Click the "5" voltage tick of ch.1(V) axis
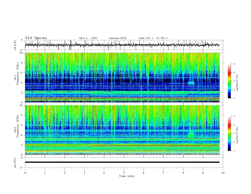The width and height of the screenshot is (251, 194). click(22, 40)
